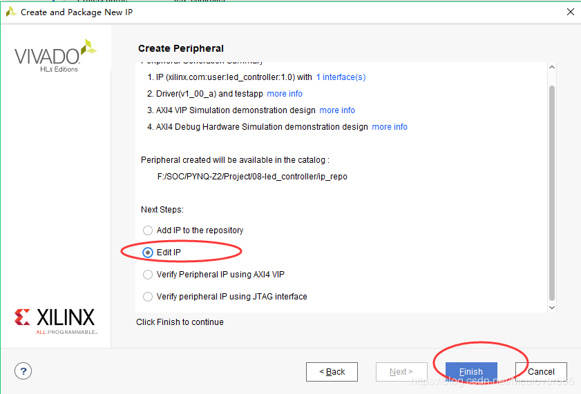Go back with the Back button
Screen dimensions: 581x394
(x=332, y=372)
